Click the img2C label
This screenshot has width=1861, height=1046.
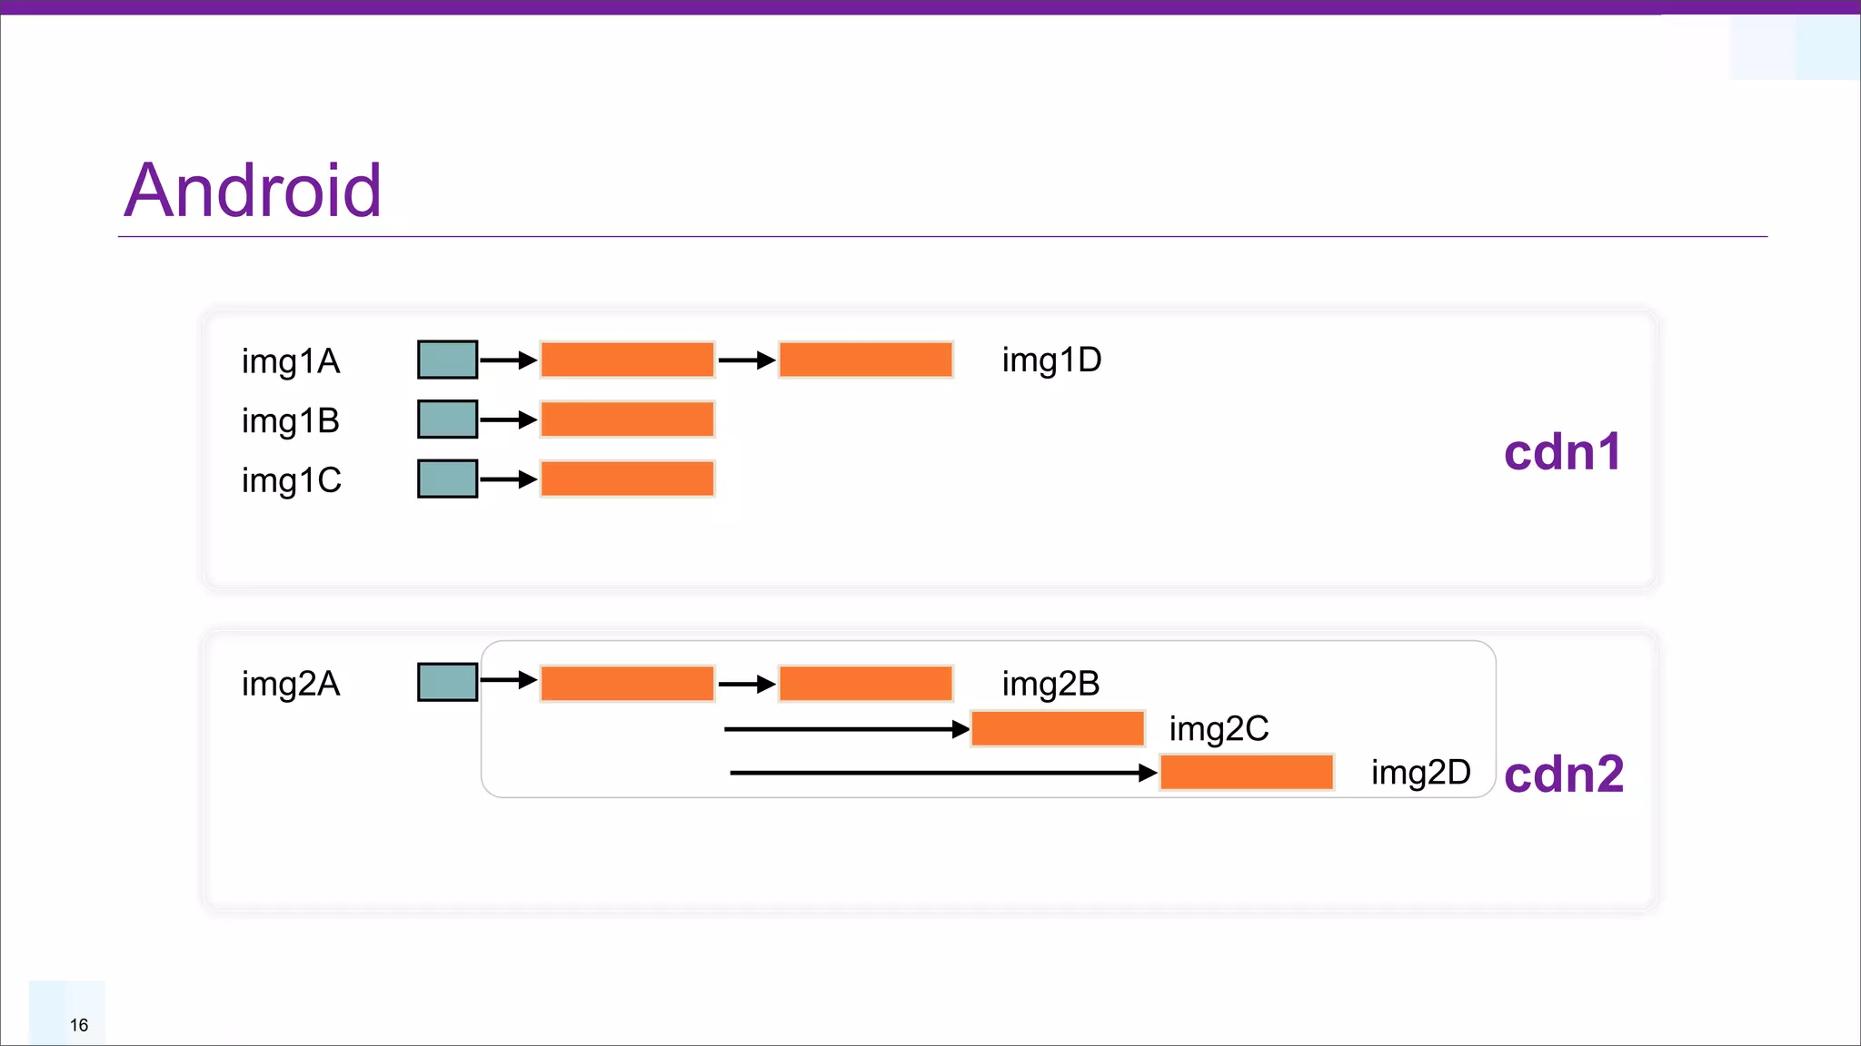coord(1219,729)
